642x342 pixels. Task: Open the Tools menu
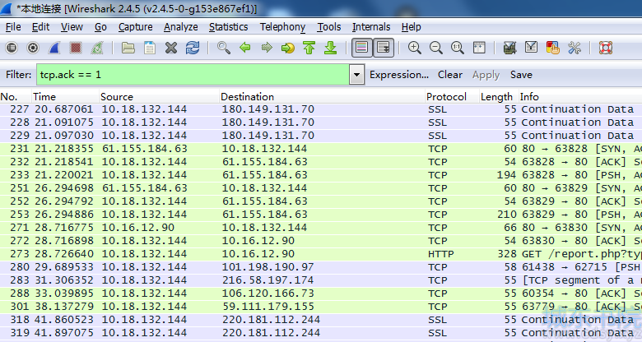point(328,27)
